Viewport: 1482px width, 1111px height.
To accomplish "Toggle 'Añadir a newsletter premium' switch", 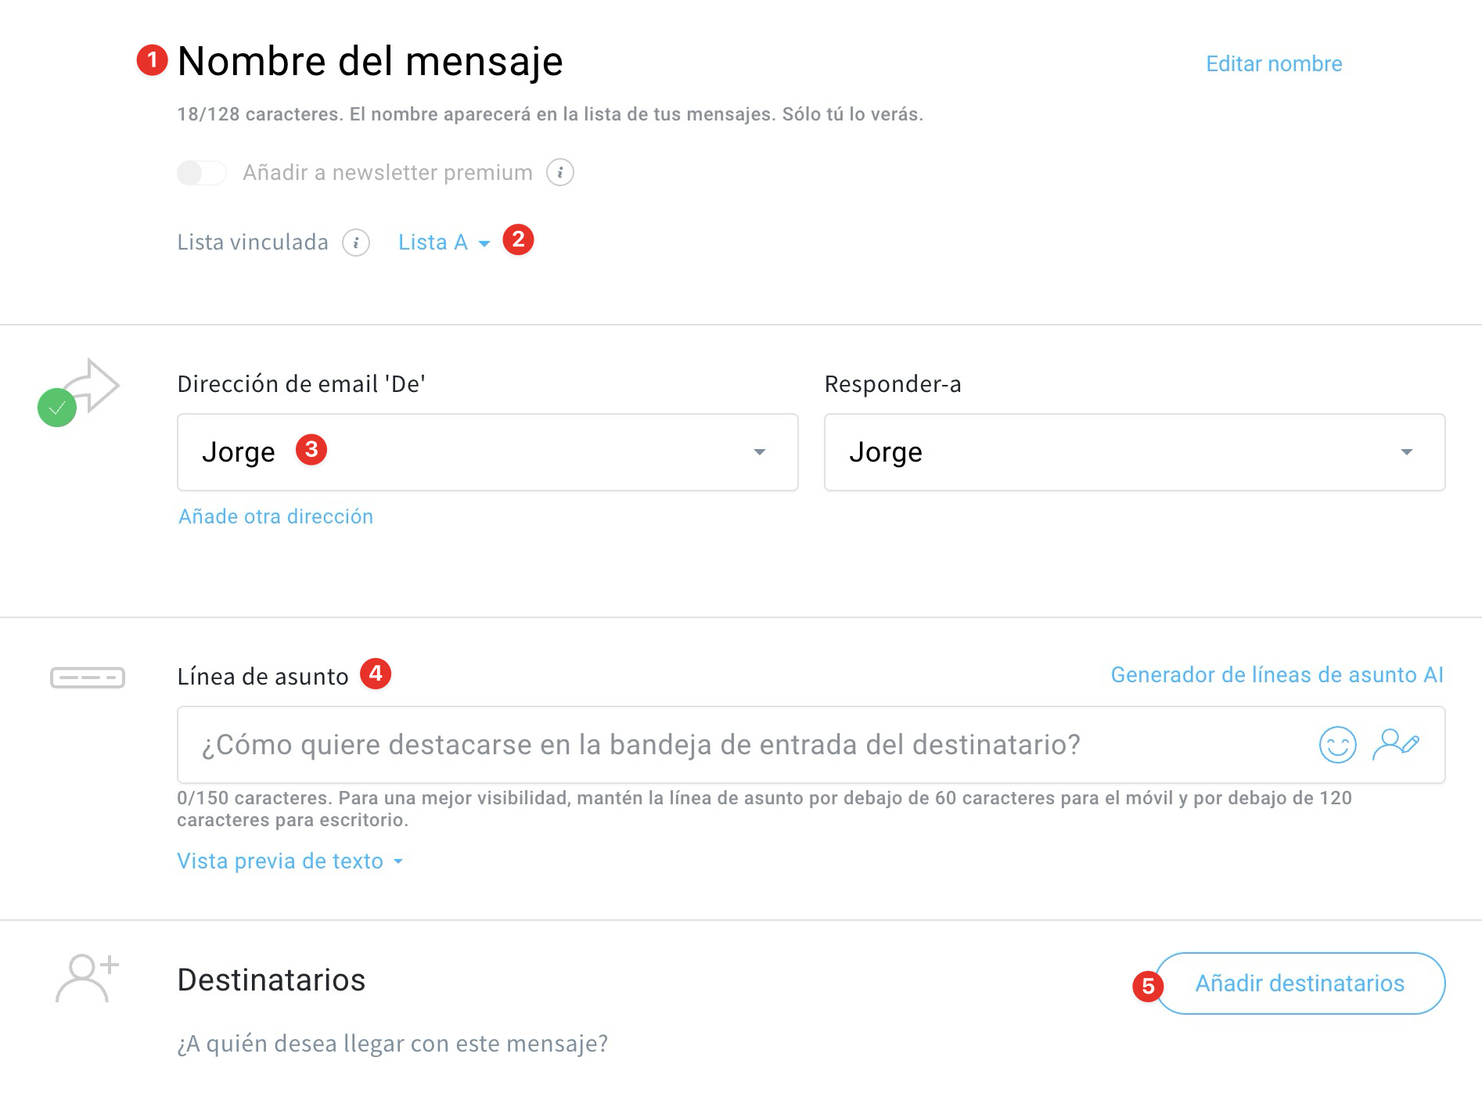I will [x=201, y=172].
